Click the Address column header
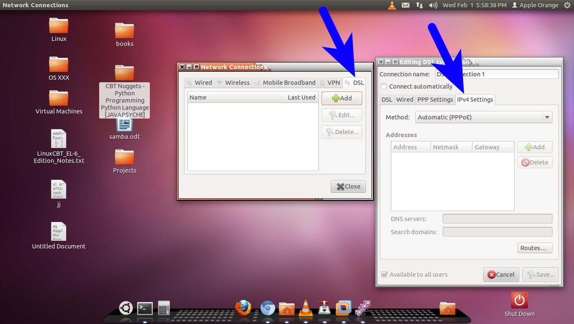 pos(411,147)
